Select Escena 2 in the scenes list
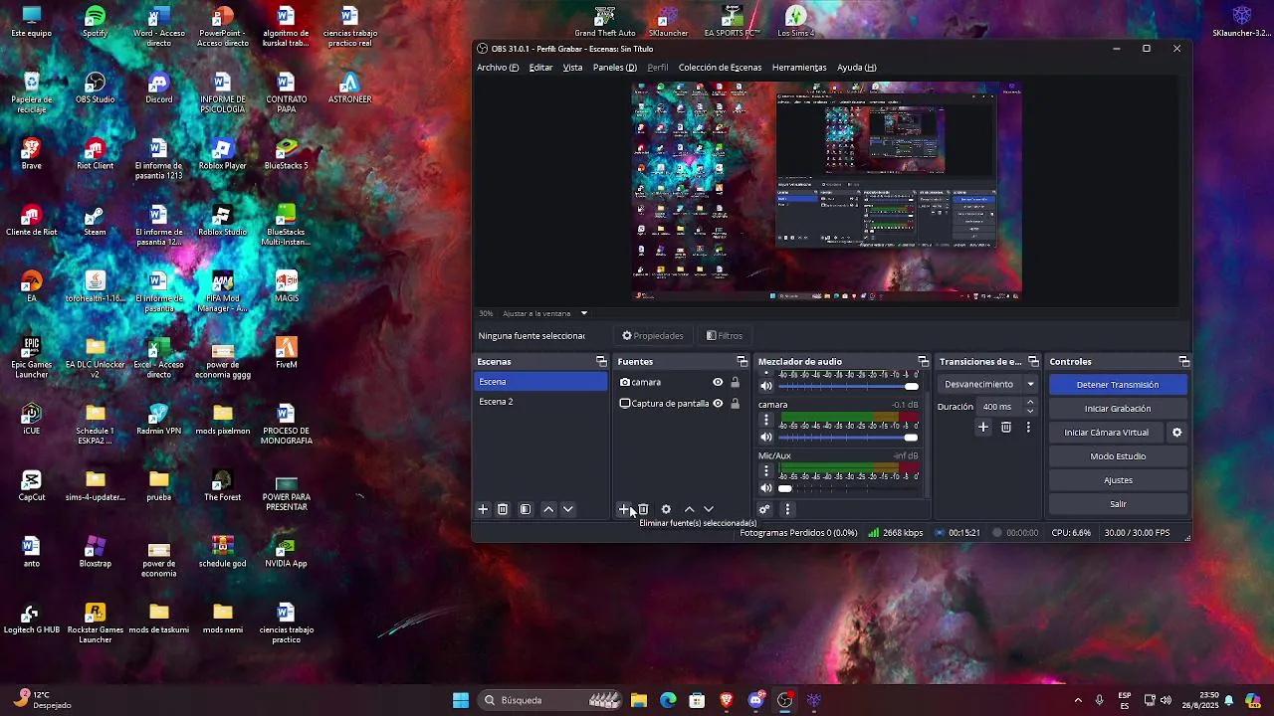The image size is (1274, 716). 540,402
